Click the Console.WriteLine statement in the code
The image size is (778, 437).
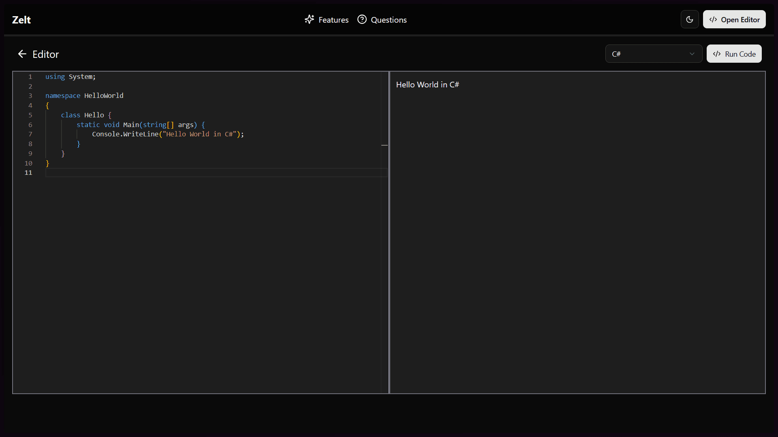tap(168, 134)
